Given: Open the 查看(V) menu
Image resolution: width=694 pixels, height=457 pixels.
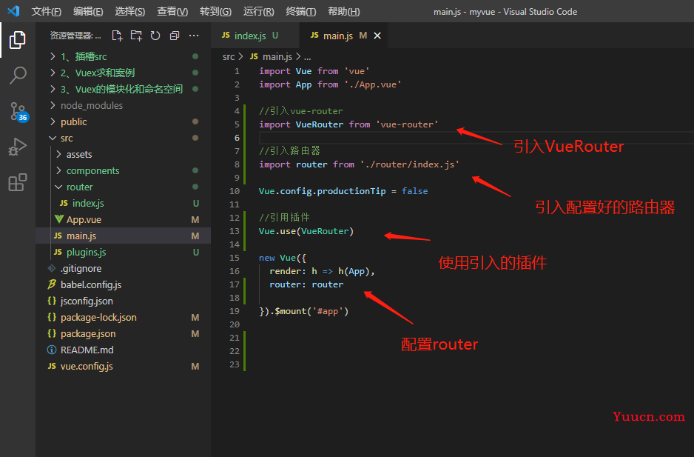Looking at the screenshot, I should [x=172, y=12].
